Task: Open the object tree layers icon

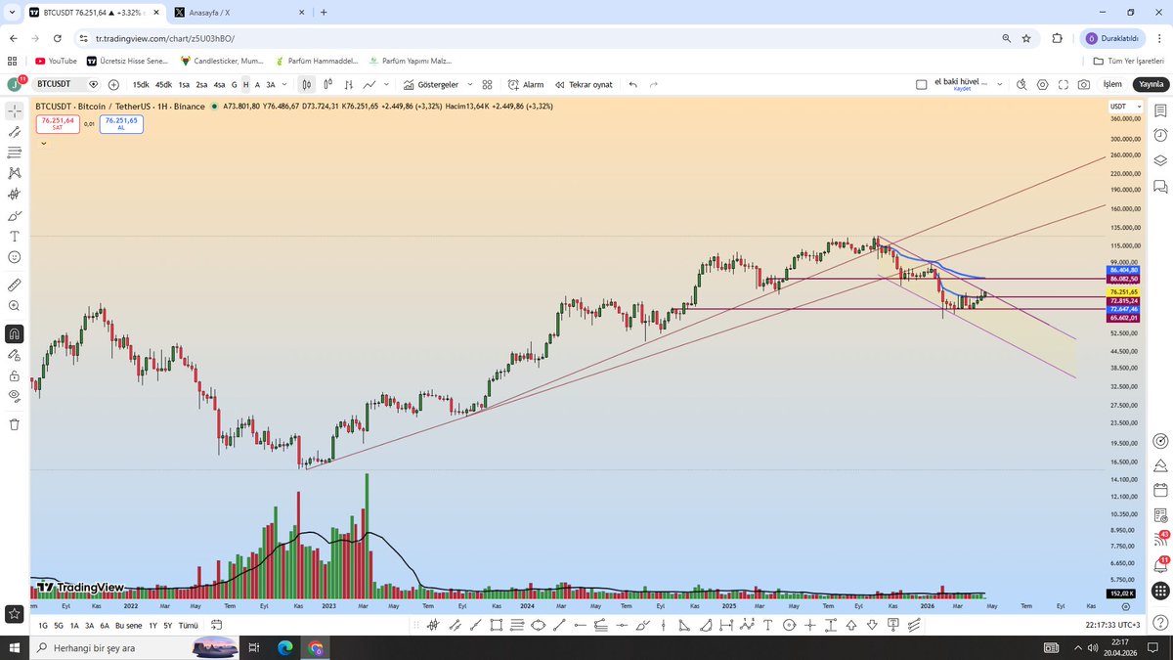Action: (x=1159, y=160)
